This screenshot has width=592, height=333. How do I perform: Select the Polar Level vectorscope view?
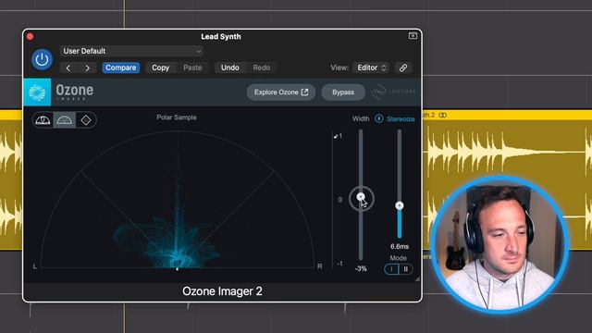[43, 120]
